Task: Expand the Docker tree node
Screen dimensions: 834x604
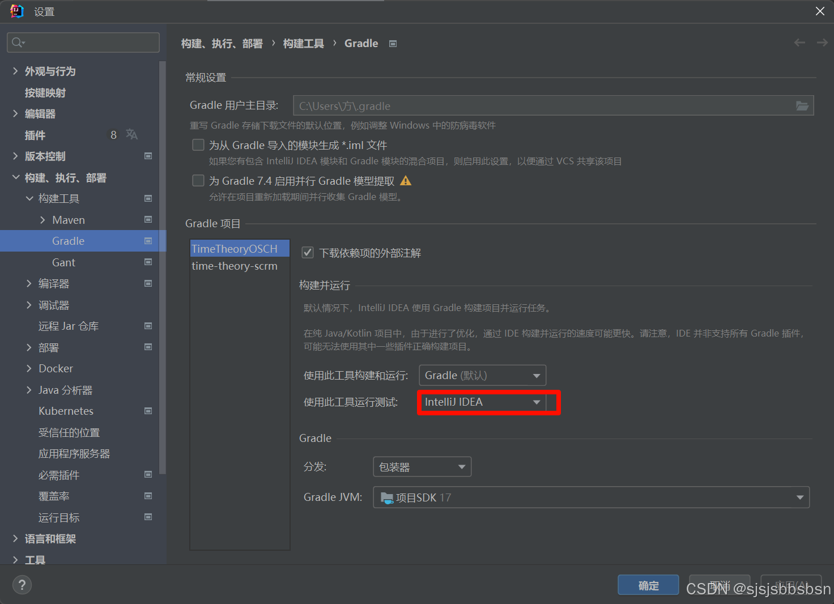Action: point(29,368)
